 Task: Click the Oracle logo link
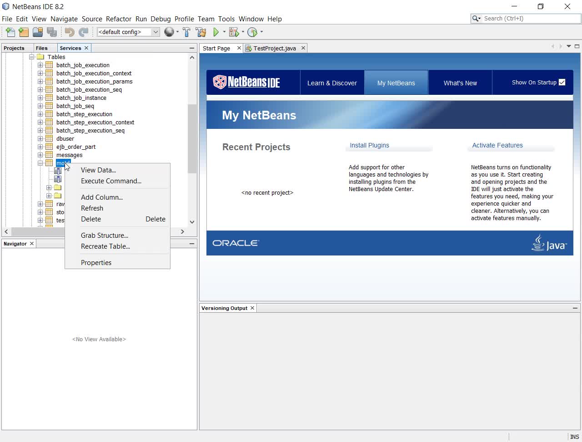[x=236, y=243]
